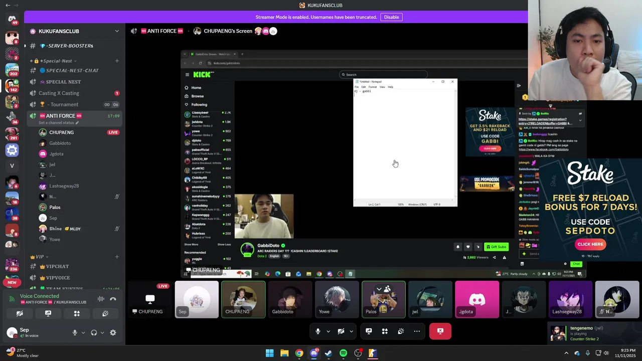The height and width of the screenshot is (361, 642).
Task: Turn on camera in the voice panel
Action: pos(20,313)
